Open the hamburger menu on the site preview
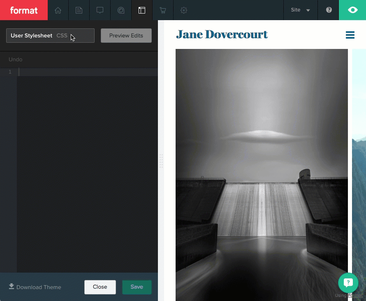The width and height of the screenshot is (366, 301). point(350,35)
